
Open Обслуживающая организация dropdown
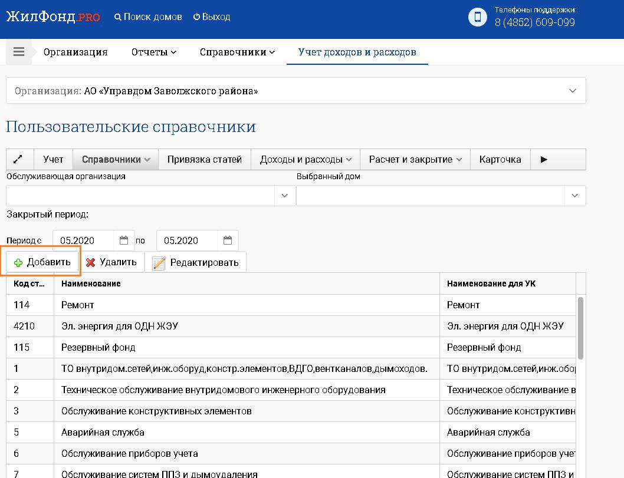(284, 196)
